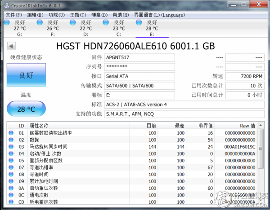The image size is (270, 210).
Task: Select row 启动重试次数
Action: [x=132, y=188]
